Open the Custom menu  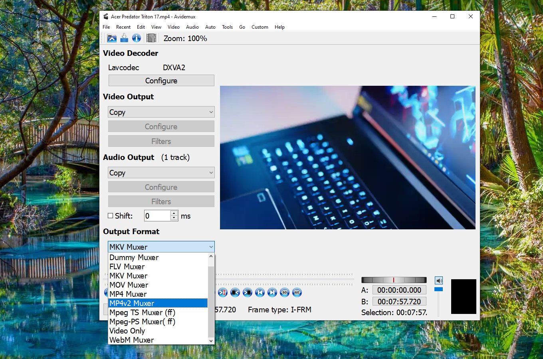pyautogui.click(x=260, y=27)
